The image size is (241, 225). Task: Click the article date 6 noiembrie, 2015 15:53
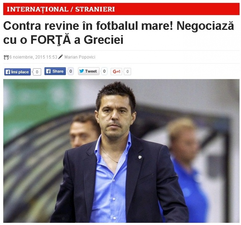[33, 57]
